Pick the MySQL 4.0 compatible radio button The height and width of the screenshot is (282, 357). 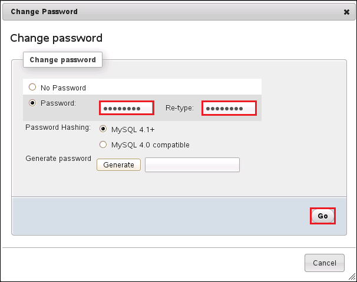click(x=103, y=145)
